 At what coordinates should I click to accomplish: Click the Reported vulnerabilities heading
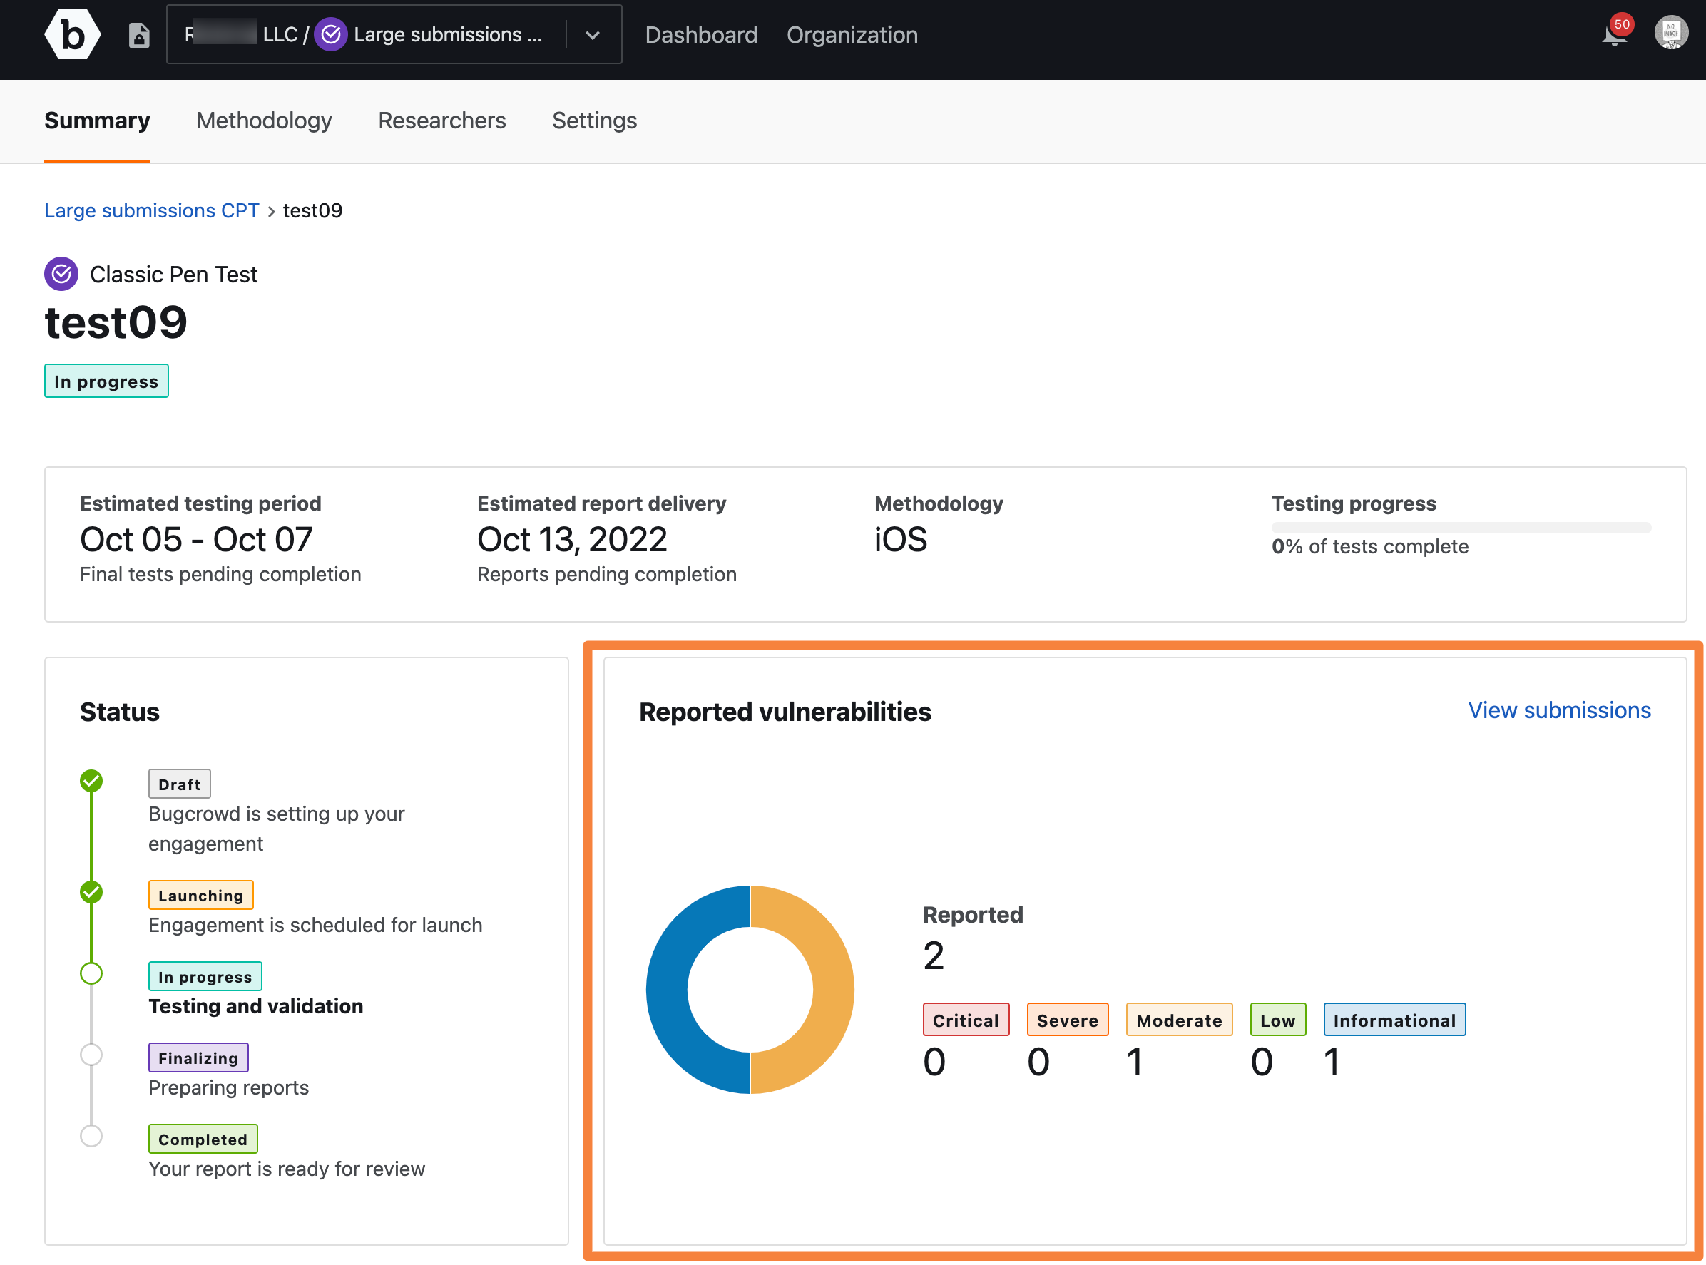[x=785, y=712]
